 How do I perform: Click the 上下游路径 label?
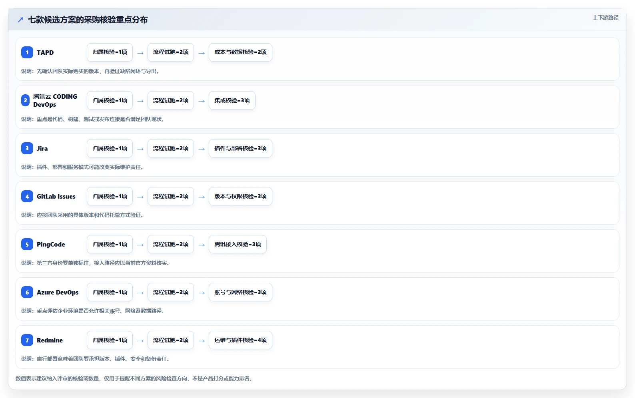(605, 18)
